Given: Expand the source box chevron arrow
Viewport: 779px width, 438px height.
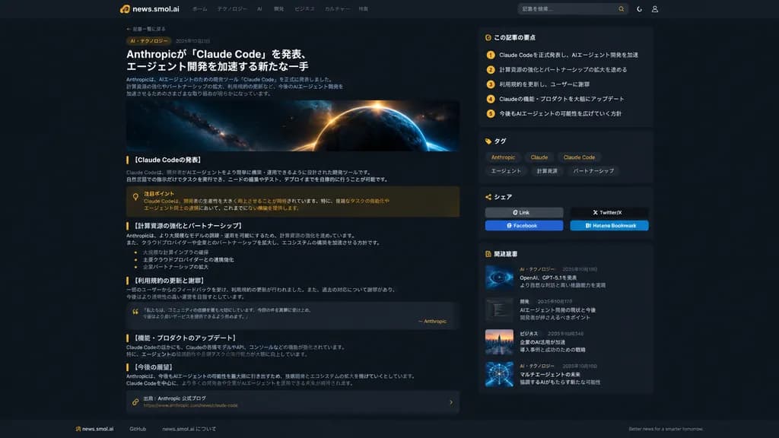Looking at the screenshot, I should [x=451, y=402].
